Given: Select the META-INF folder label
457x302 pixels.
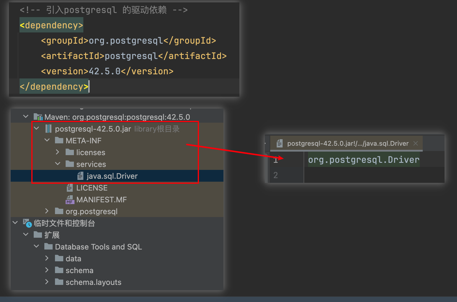Looking at the screenshot, I should point(84,141).
